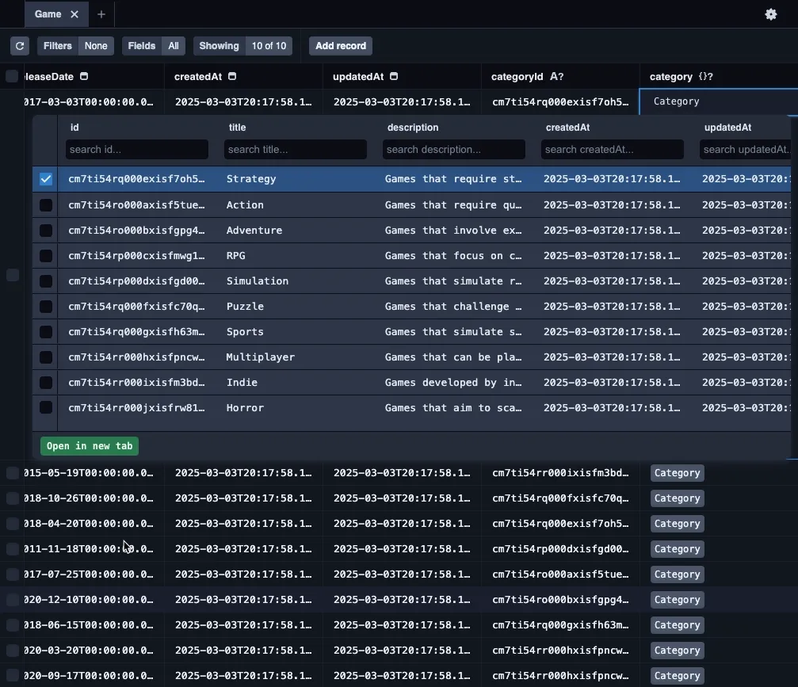Viewport: 798px width, 687px height.
Task: Click the createdAt column date icon
Action: point(232,77)
